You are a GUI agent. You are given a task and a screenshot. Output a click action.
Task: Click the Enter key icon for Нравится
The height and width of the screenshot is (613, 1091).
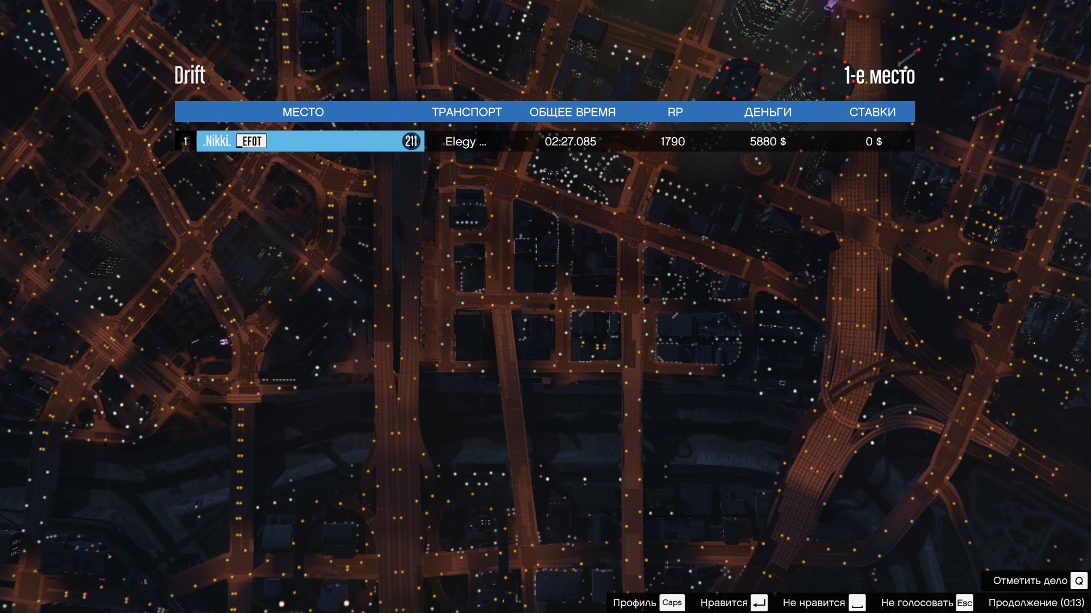point(759,603)
